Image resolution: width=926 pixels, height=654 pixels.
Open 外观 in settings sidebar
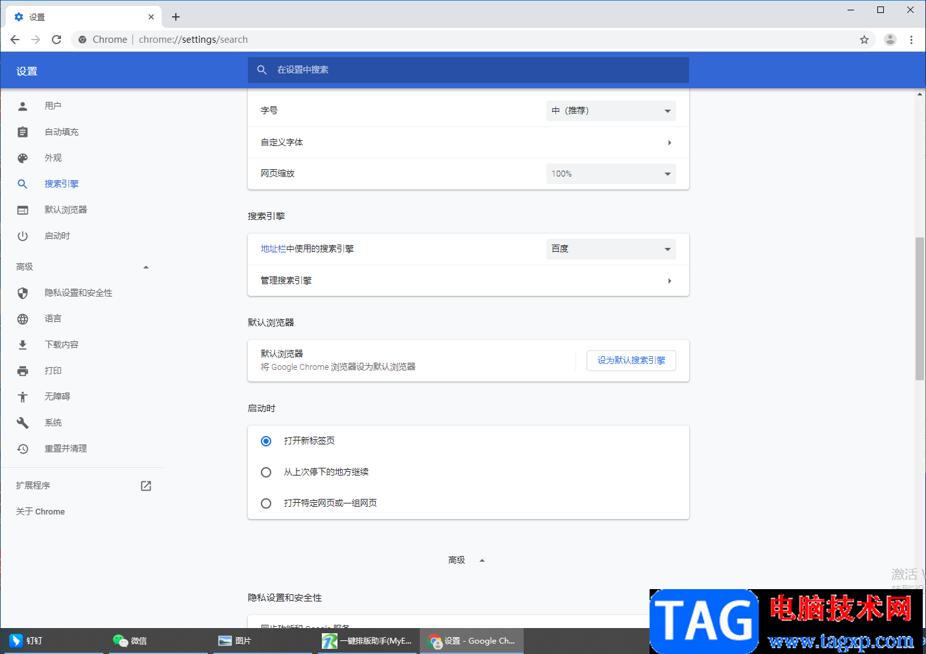coord(53,158)
